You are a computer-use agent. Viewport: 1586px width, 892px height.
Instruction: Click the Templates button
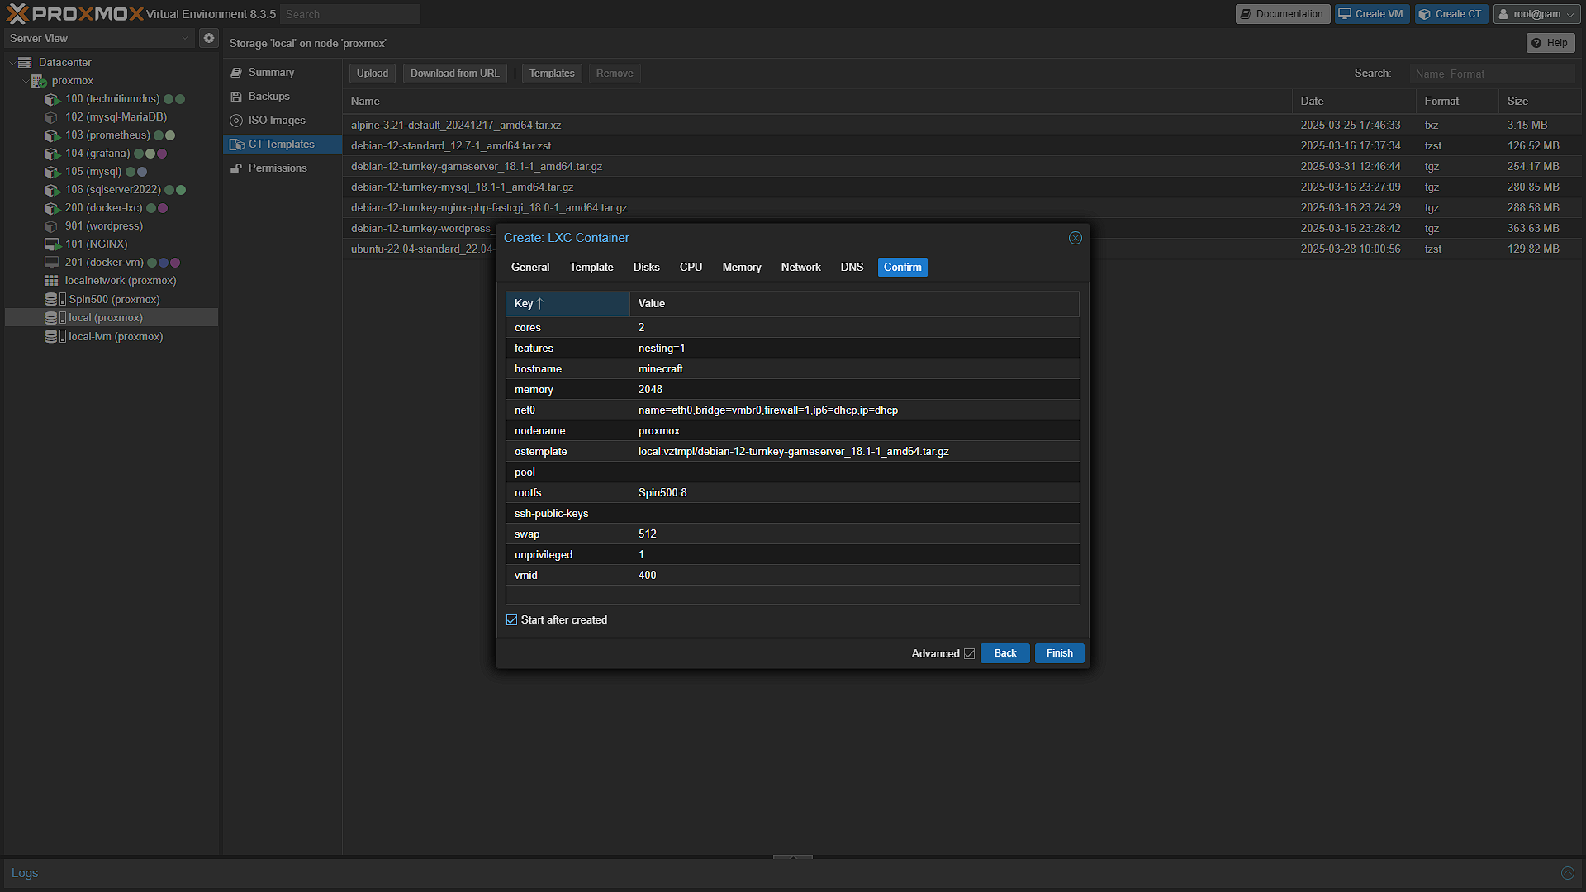pyautogui.click(x=552, y=74)
